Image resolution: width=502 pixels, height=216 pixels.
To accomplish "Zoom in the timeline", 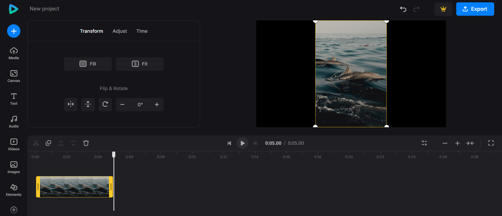I will 458,143.
